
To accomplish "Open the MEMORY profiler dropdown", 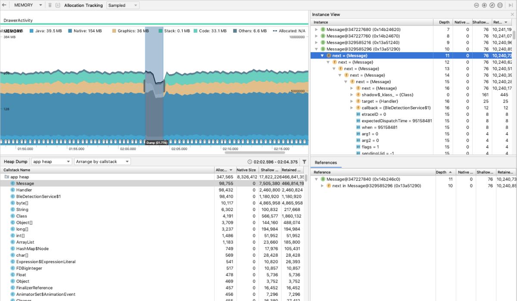I will tap(28, 5).
